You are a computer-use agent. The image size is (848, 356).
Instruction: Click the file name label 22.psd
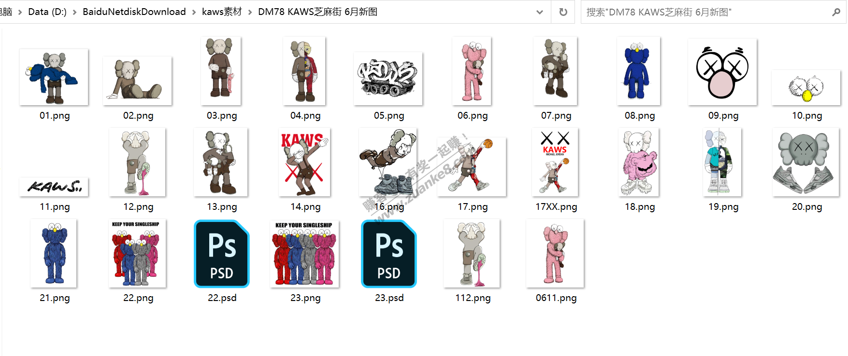coord(222,298)
